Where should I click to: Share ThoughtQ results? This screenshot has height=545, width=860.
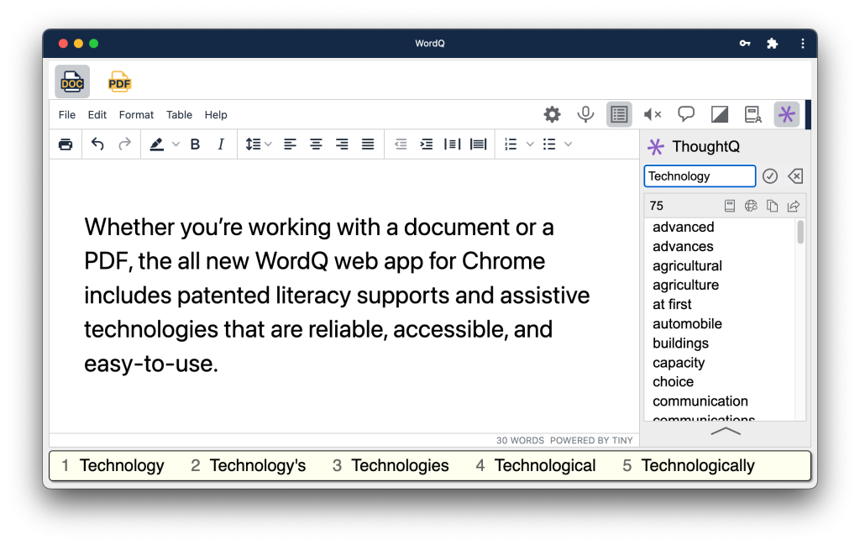click(x=794, y=206)
